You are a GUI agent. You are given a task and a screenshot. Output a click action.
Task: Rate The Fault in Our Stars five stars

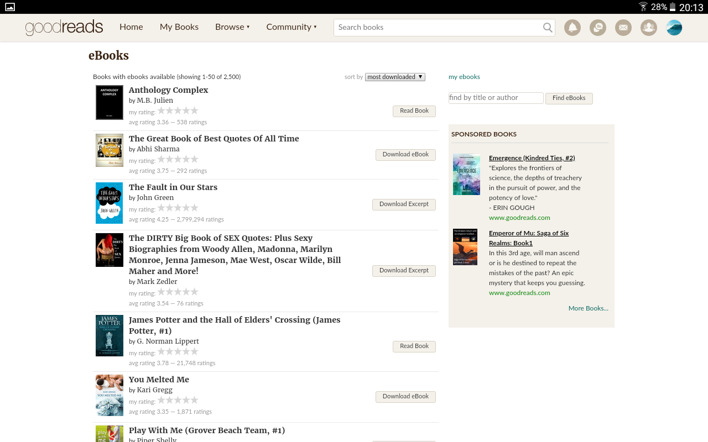(x=194, y=208)
